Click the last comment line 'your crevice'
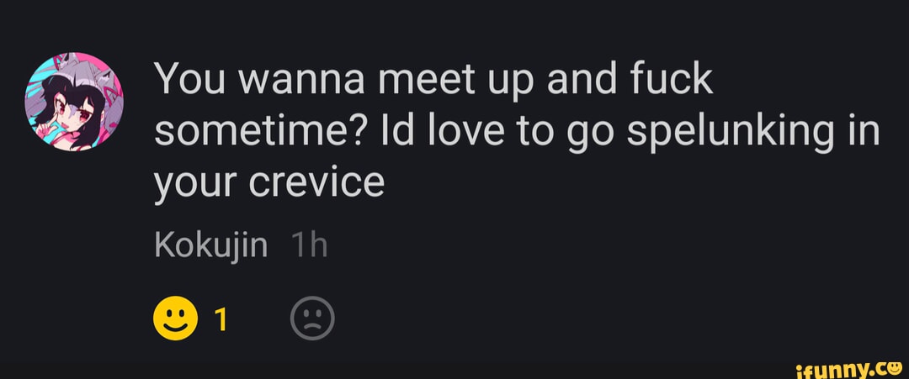This screenshot has height=379, width=909. (268, 182)
